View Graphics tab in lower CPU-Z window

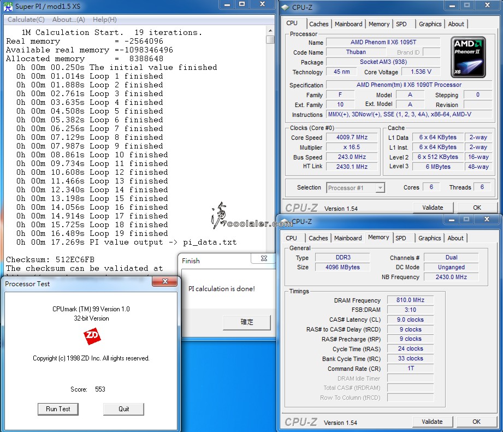click(x=429, y=238)
